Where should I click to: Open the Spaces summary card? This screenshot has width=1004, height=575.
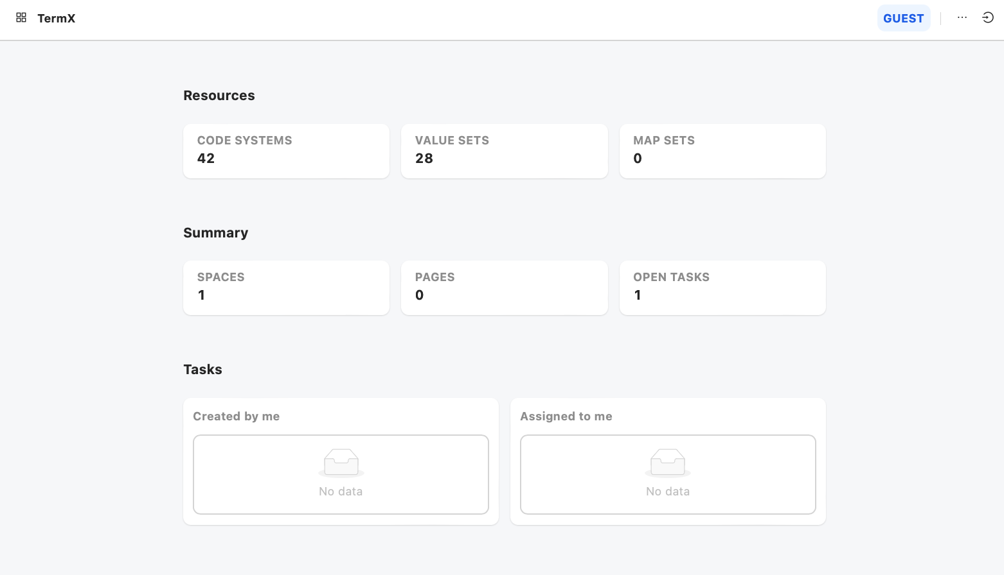coord(286,287)
